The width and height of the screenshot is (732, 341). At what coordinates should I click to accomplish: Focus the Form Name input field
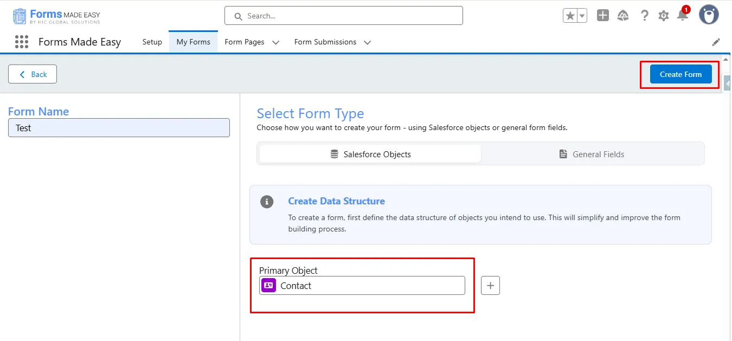pyautogui.click(x=119, y=128)
